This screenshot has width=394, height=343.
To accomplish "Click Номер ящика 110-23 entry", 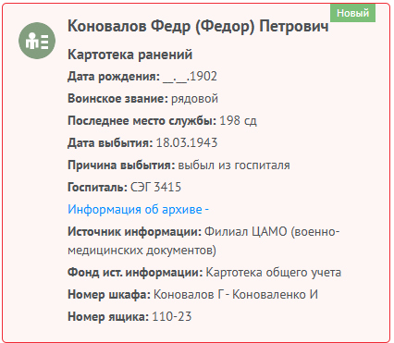I will click(129, 316).
